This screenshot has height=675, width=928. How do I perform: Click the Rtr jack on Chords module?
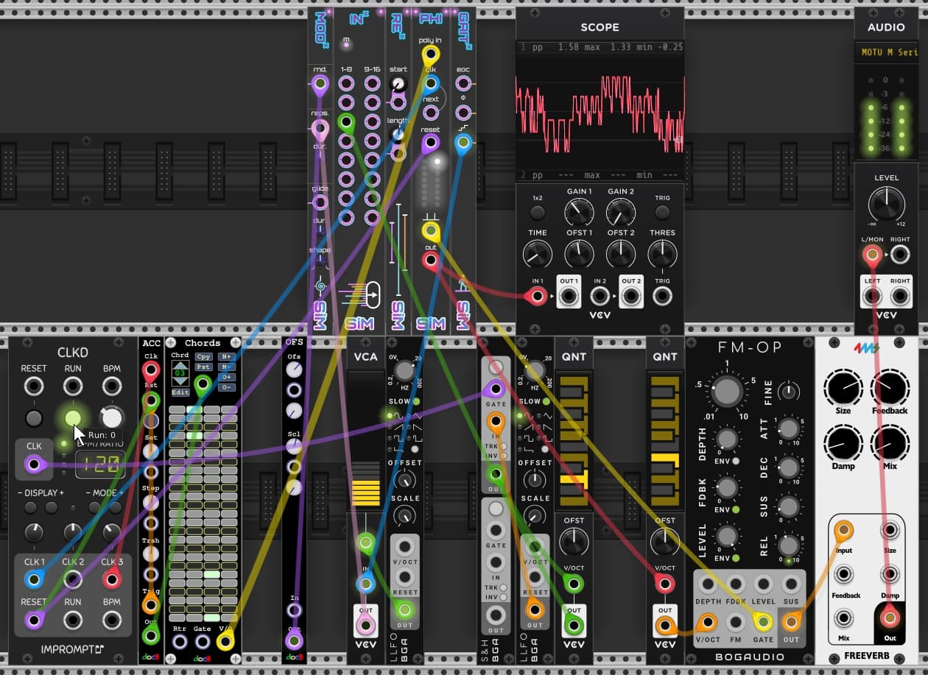pos(179,641)
